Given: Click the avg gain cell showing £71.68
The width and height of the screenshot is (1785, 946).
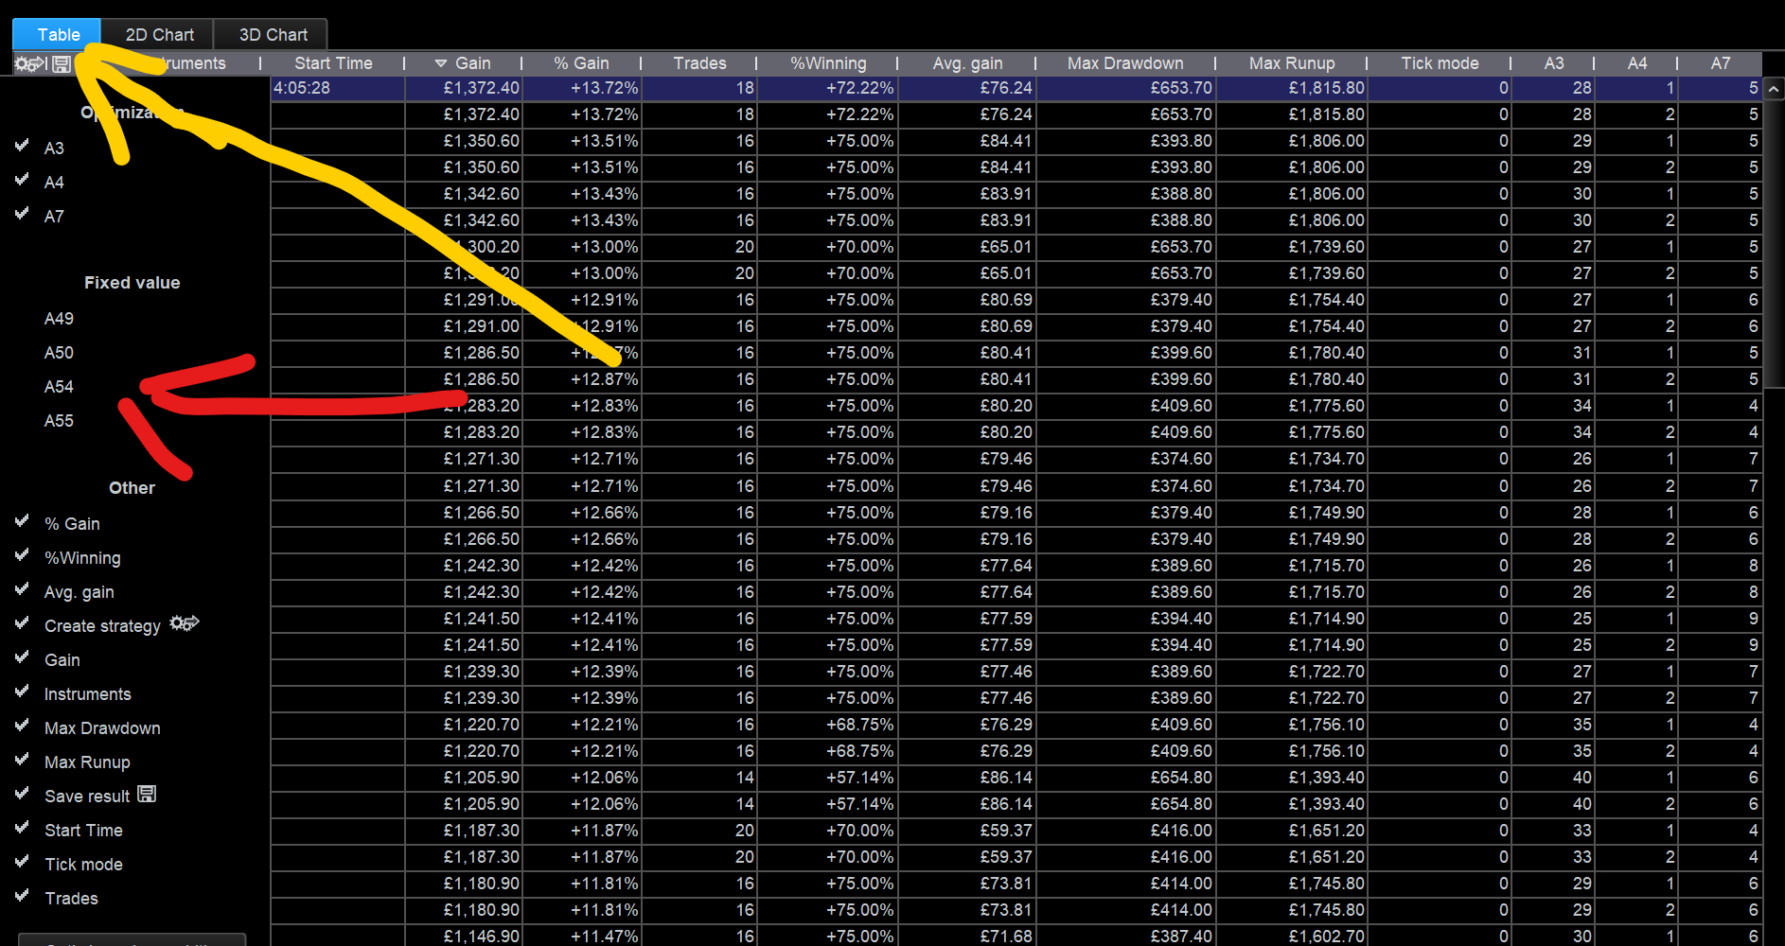Looking at the screenshot, I should pyautogui.click(x=967, y=936).
